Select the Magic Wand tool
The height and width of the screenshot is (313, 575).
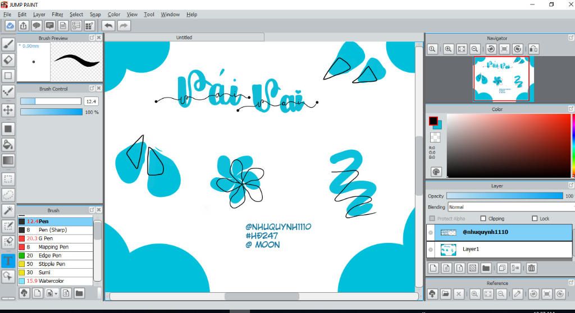[x=8, y=210]
